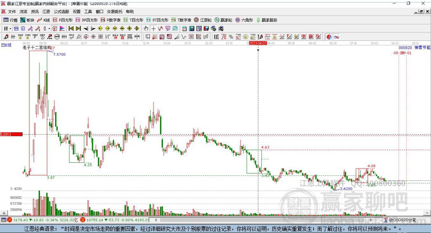Click the black right arrow step-forward icon
431x233 pixels.
[93, 29]
